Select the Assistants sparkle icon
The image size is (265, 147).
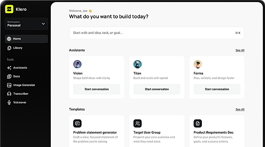(9, 68)
